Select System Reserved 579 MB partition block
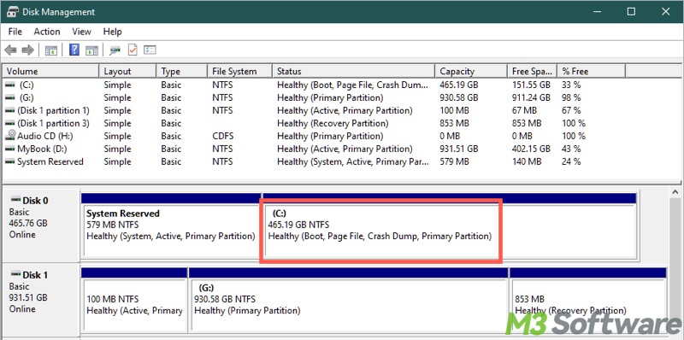684x340 pixels. [x=170, y=226]
